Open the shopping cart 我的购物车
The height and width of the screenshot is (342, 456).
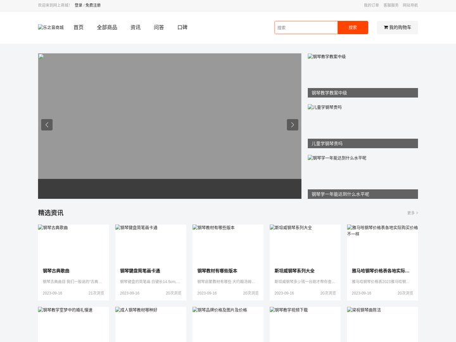point(397,27)
